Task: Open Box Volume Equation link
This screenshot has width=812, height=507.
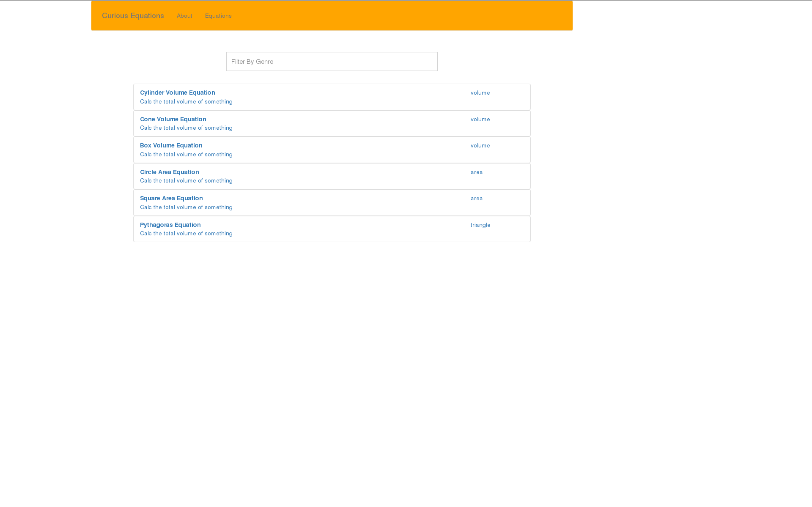Action: click(171, 145)
